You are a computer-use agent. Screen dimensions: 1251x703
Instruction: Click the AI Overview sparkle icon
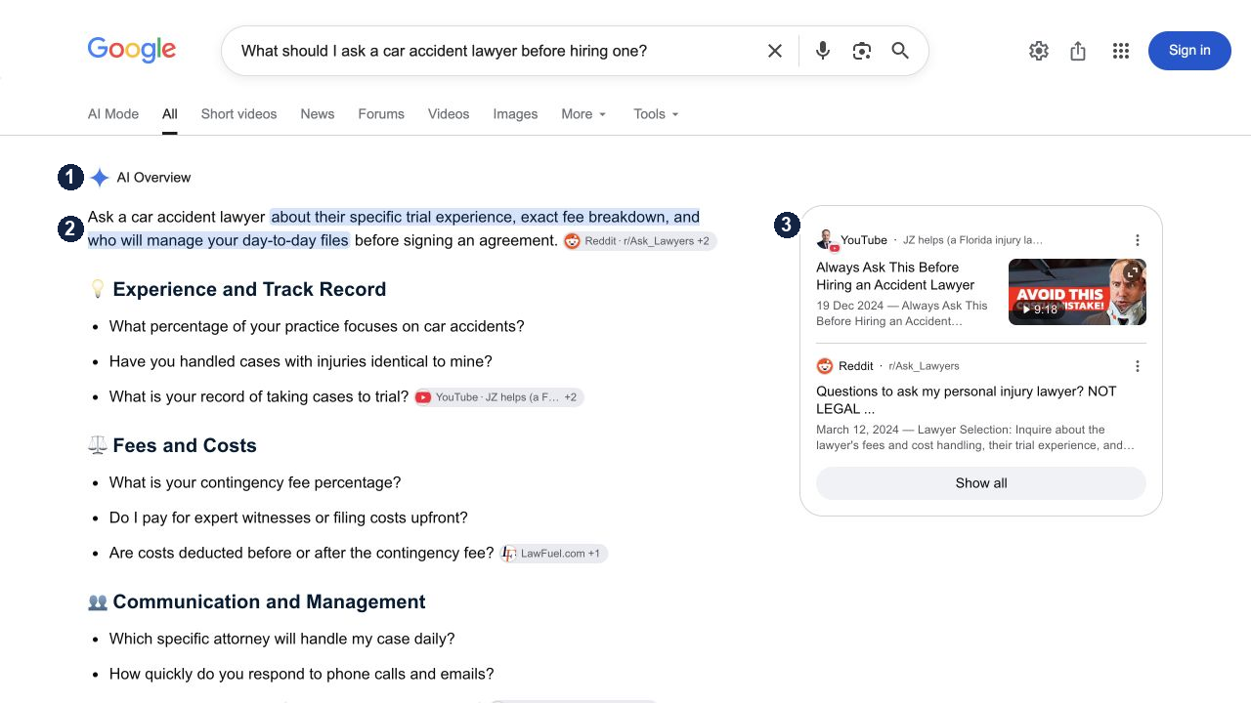pyautogui.click(x=100, y=178)
